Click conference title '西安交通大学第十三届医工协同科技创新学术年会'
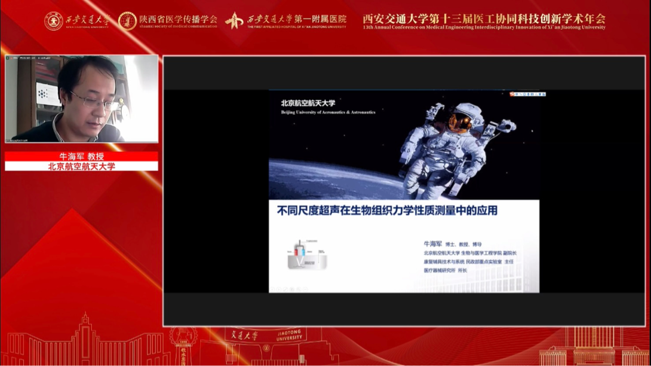Image resolution: width=651 pixels, height=366 pixels. 484,19
